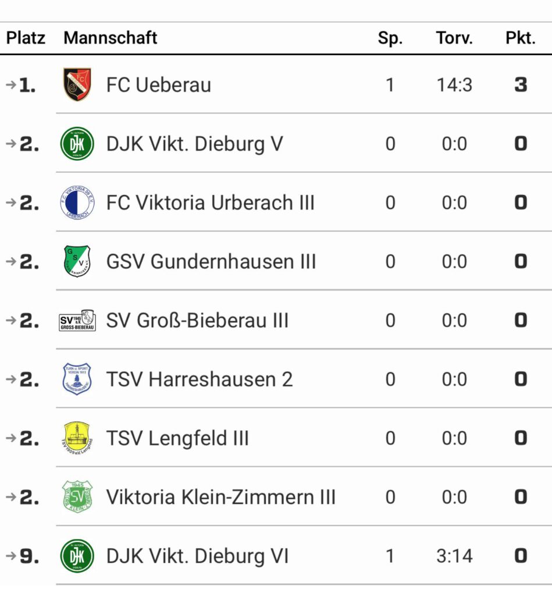Click the SV Groß-Bieberau III logo
This screenshot has width=552, height=596.
77,320
